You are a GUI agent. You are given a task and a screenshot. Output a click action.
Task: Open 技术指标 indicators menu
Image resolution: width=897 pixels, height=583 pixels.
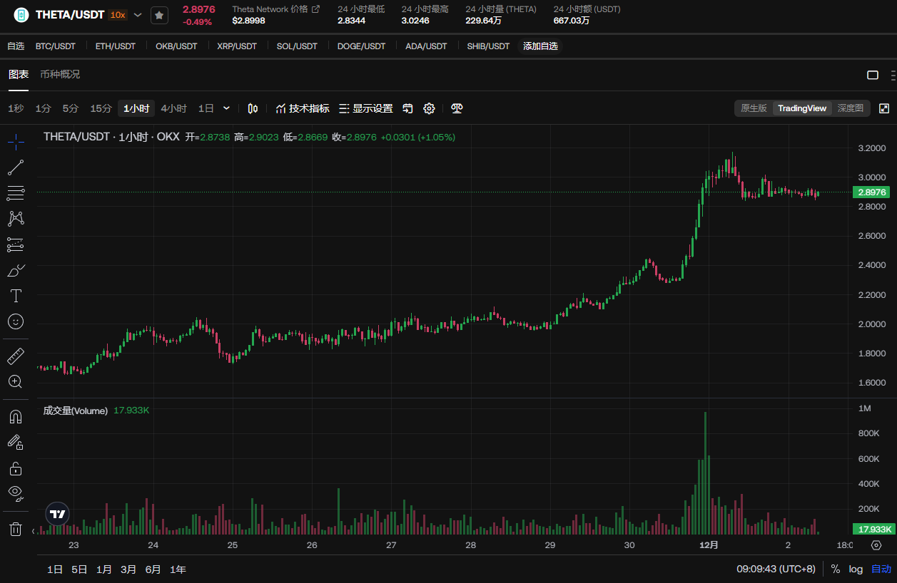click(303, 108)
